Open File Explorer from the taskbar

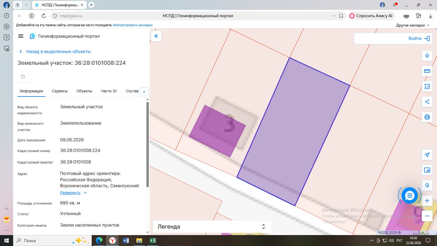click(x=139, y=241)
